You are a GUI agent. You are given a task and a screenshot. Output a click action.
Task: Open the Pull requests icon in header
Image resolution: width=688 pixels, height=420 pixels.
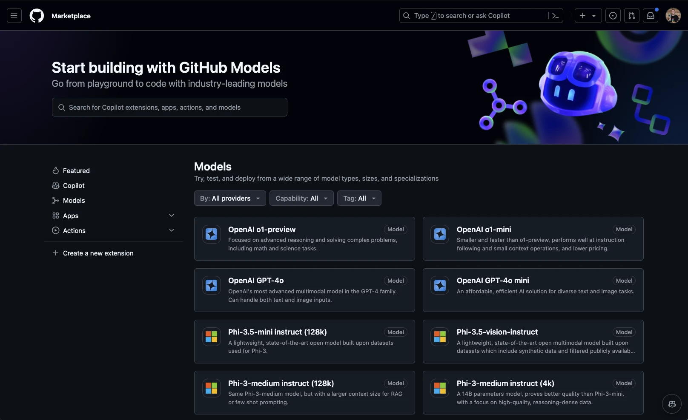coord(632,16)
